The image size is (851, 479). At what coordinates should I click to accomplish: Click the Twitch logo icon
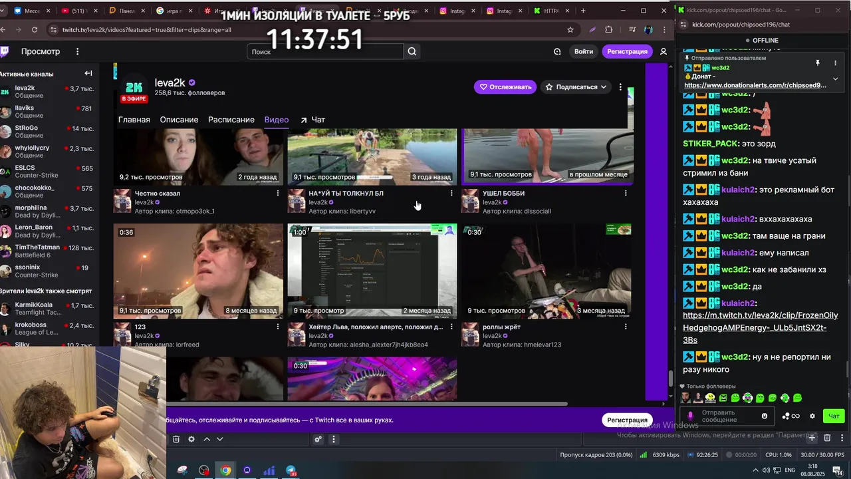click(x=5, y=51)
